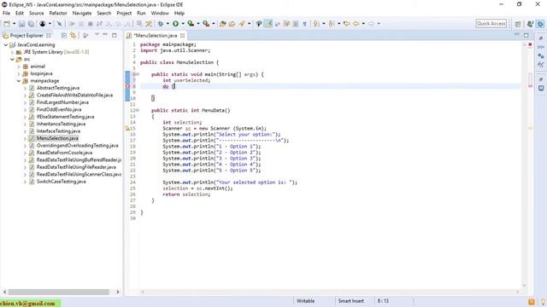This screenshot has height=307, width=547.
Task: Click the error marker on line 8
Action: 127,86
